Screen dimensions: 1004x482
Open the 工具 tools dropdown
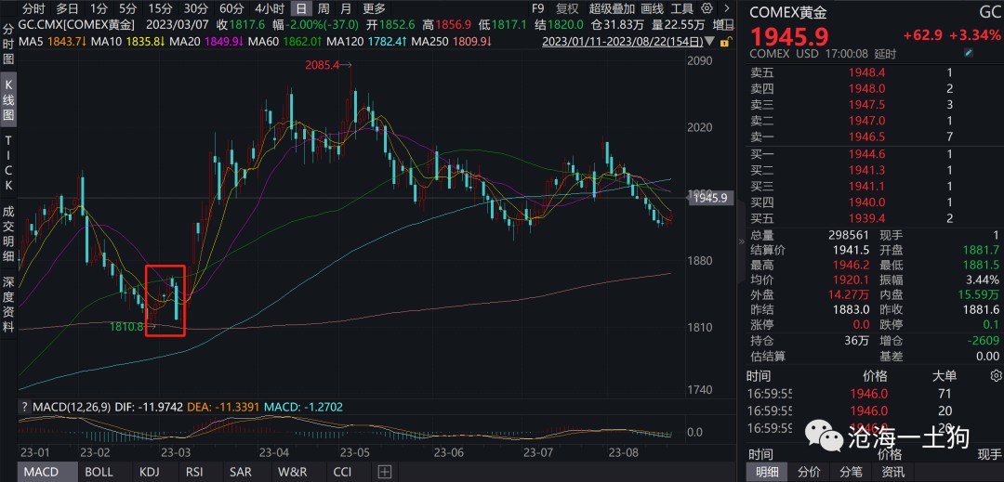tap(684, 8)
